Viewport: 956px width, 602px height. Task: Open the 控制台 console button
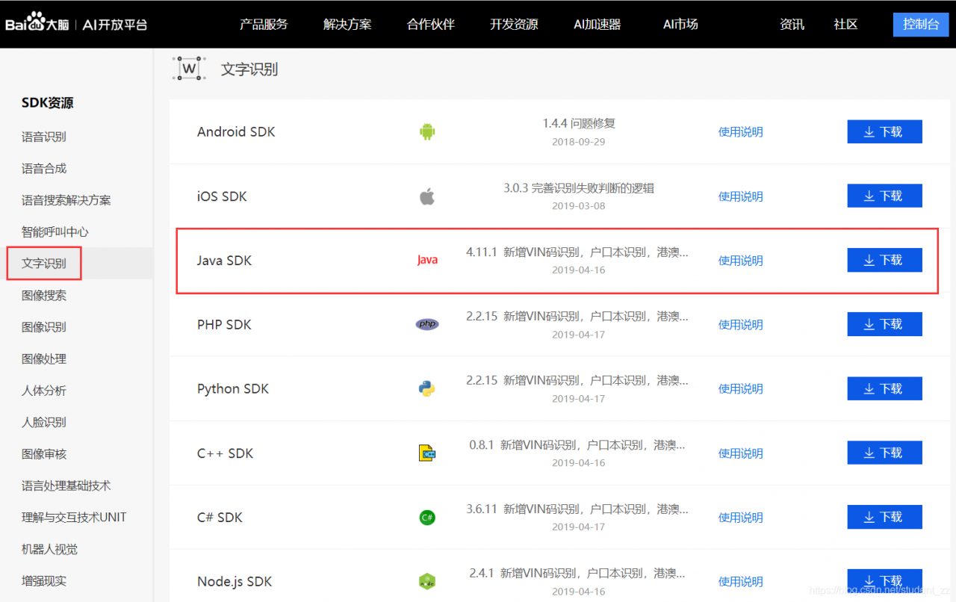click(921, 24)
